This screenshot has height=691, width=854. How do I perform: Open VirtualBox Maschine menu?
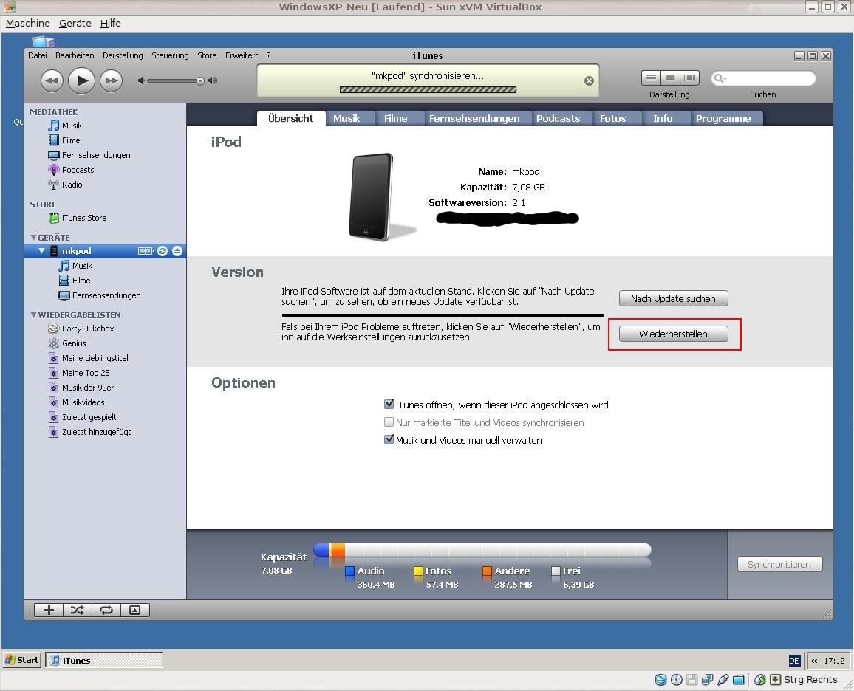click(28, 24)
